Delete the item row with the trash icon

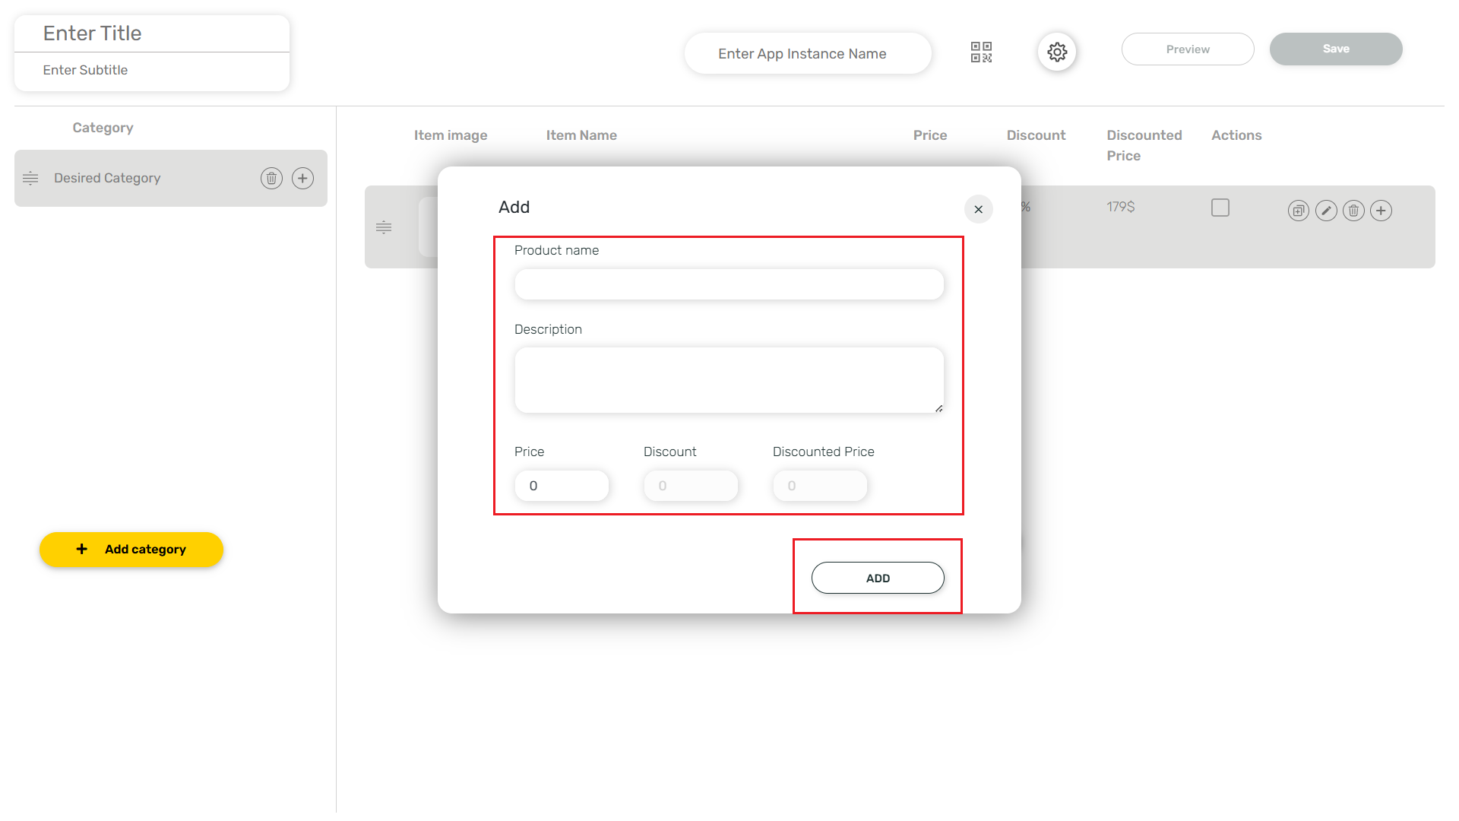click(x=1353, y=211)
